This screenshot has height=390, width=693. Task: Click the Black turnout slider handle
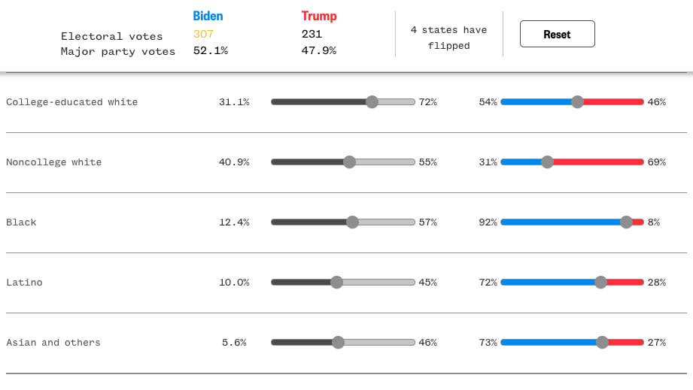click(352, 222)
